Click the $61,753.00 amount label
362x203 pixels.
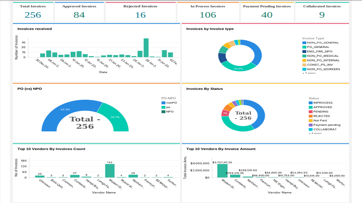(x=286, y=175)
